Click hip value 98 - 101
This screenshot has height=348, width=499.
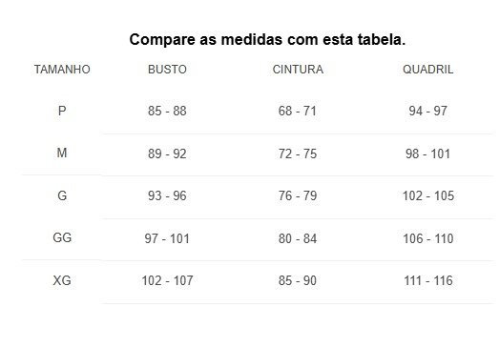click(428, 154)
